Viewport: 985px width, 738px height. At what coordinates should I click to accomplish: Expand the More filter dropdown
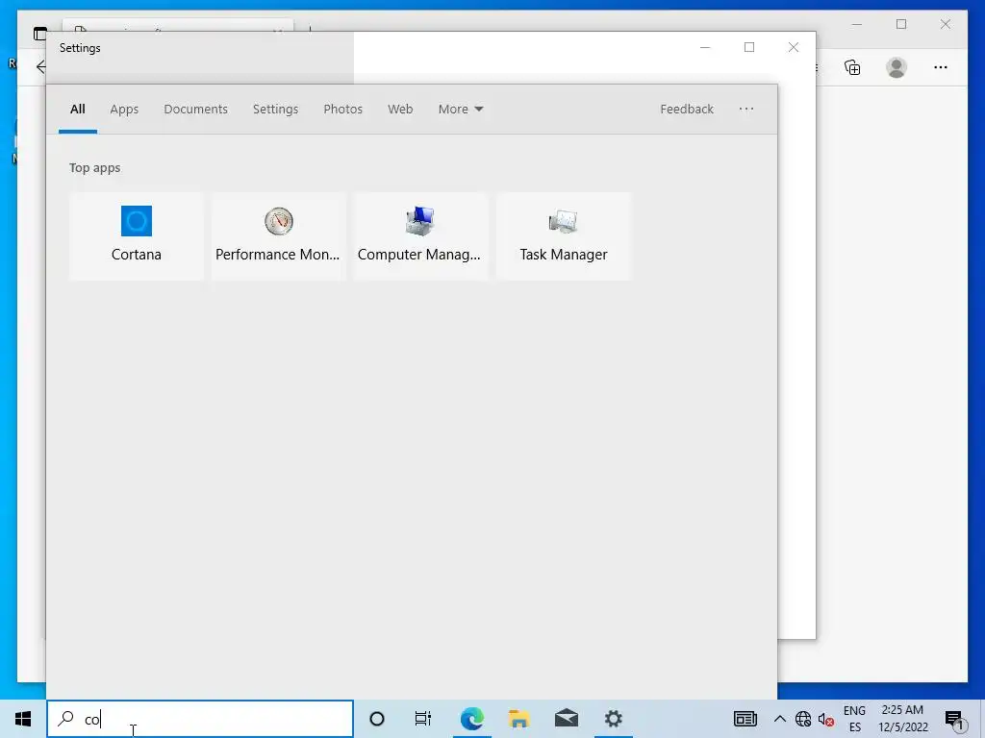(x=461, y=110)
